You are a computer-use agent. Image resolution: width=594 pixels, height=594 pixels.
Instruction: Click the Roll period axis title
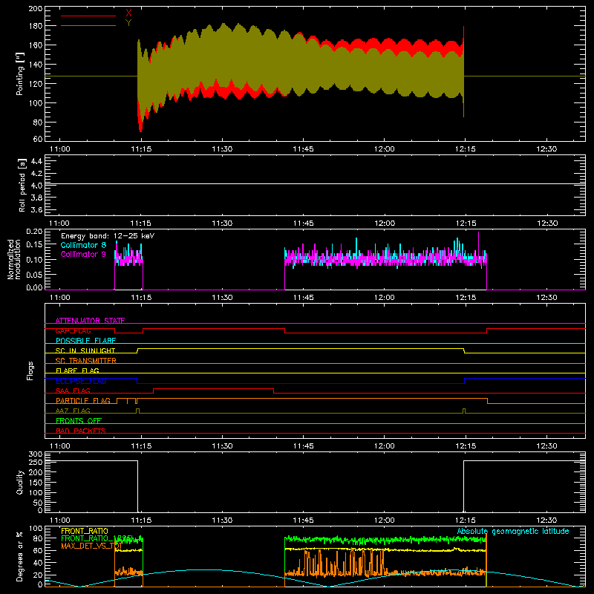[x=22, y=185]
